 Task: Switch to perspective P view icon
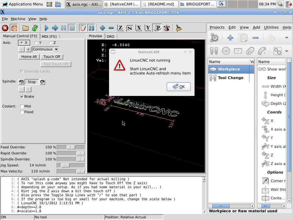(157, 28)
